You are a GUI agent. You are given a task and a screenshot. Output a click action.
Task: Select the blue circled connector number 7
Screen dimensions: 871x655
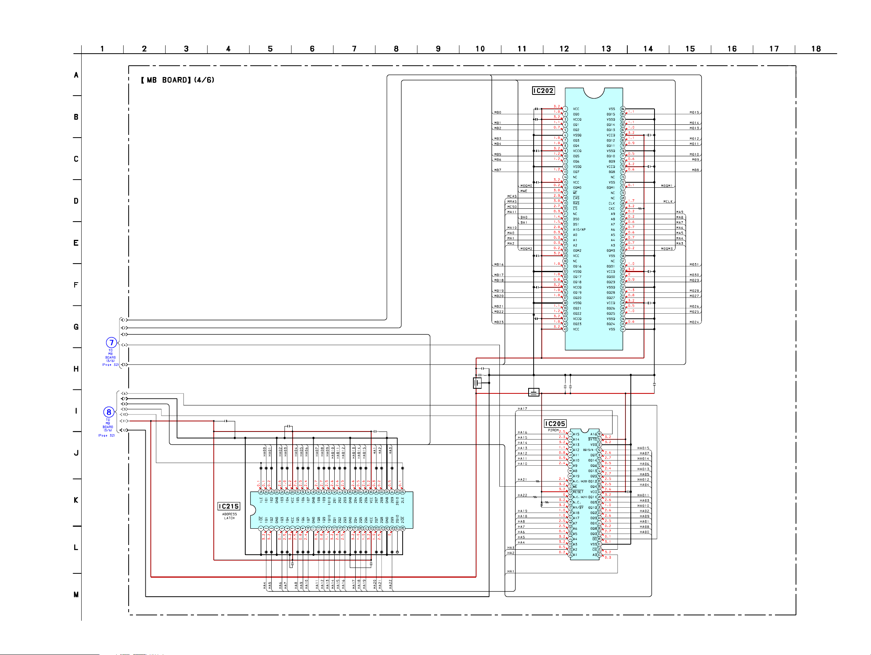(112, 342)
